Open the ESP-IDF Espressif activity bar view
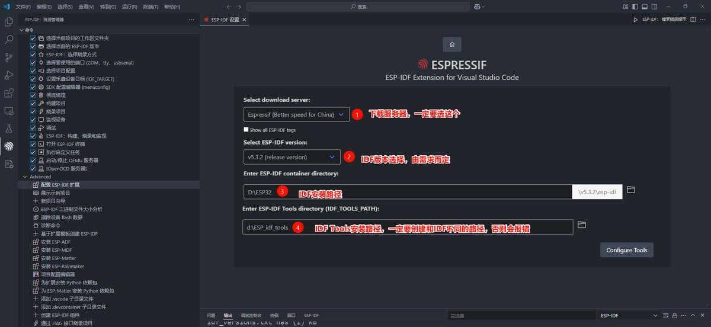Image resolution: width=711 pixels, height=327 pixels. pos(9,146)
